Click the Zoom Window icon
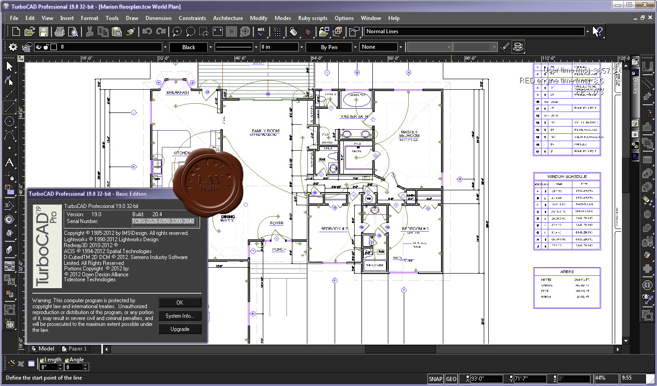Screen dimensions: 657x386 [x=204, y=31]
